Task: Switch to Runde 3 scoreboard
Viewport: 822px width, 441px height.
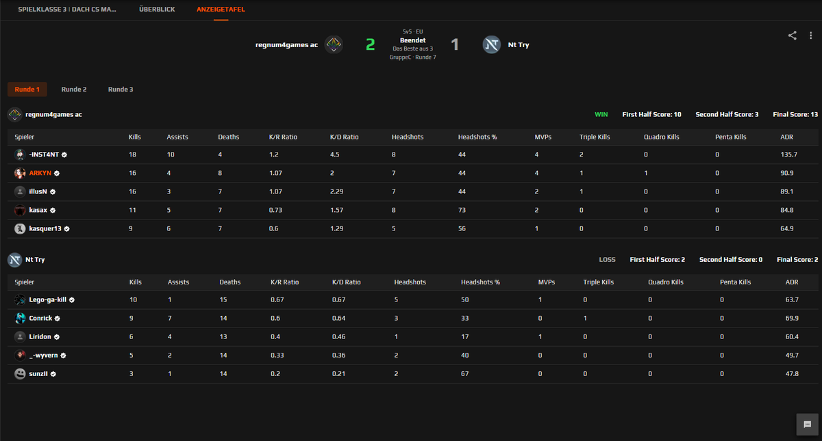Action: 121,90
